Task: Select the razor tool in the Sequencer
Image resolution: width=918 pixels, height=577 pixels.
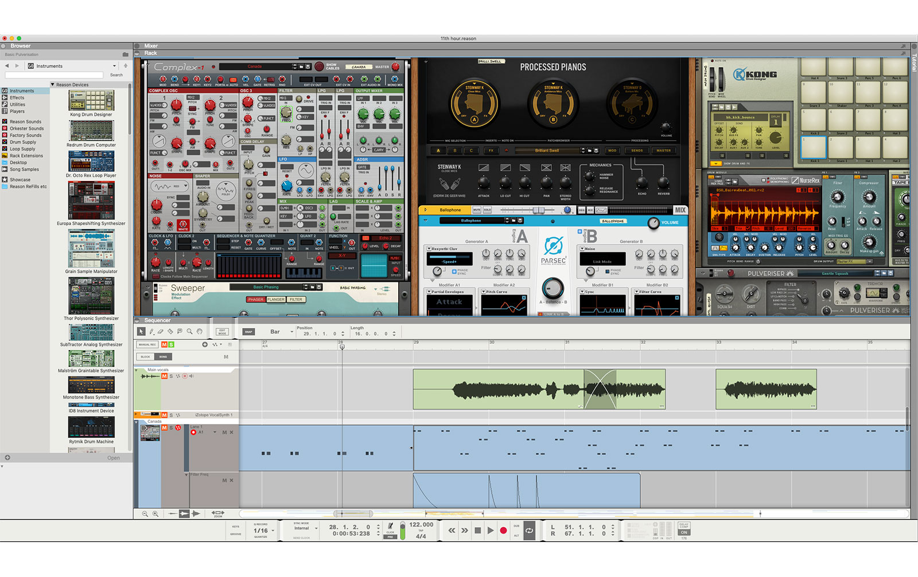Action: 170,331
